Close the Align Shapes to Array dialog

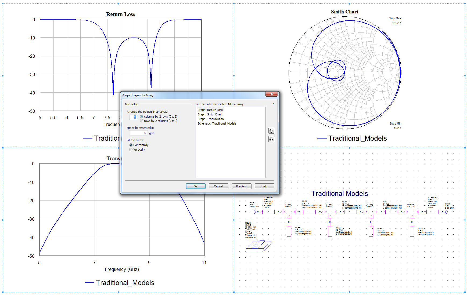pyautogui.click(x=272, y=94)
